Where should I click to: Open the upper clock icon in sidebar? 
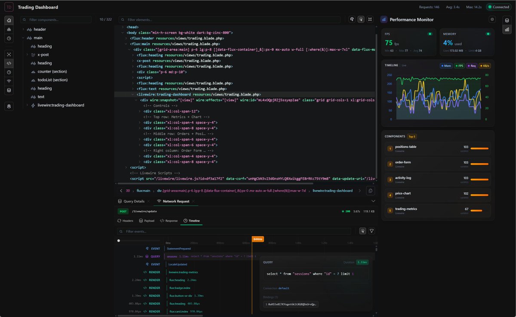click(x=9, y=38)
